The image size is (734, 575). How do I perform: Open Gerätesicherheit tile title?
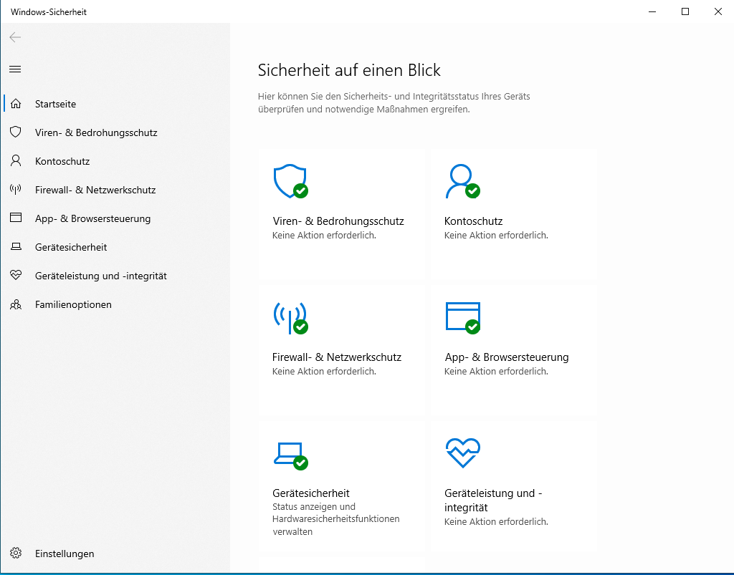point(311,493)
